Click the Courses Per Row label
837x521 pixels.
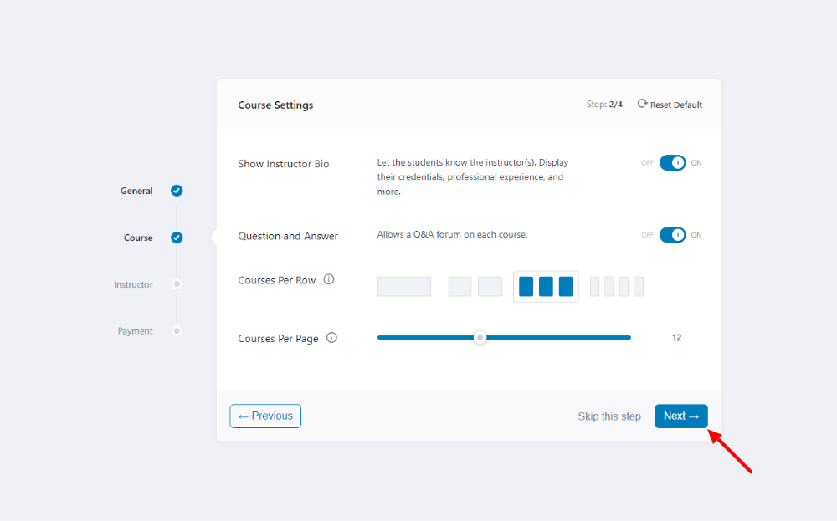pyautogui.click(x=276, y=280)
